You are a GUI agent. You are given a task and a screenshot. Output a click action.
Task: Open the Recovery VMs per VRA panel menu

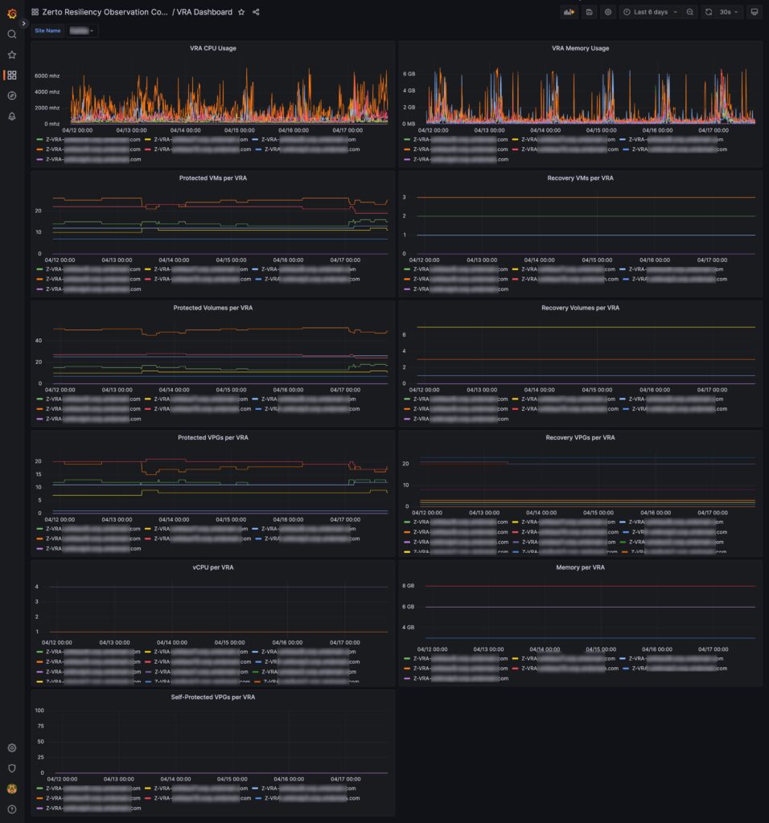[x=580, y=178]
